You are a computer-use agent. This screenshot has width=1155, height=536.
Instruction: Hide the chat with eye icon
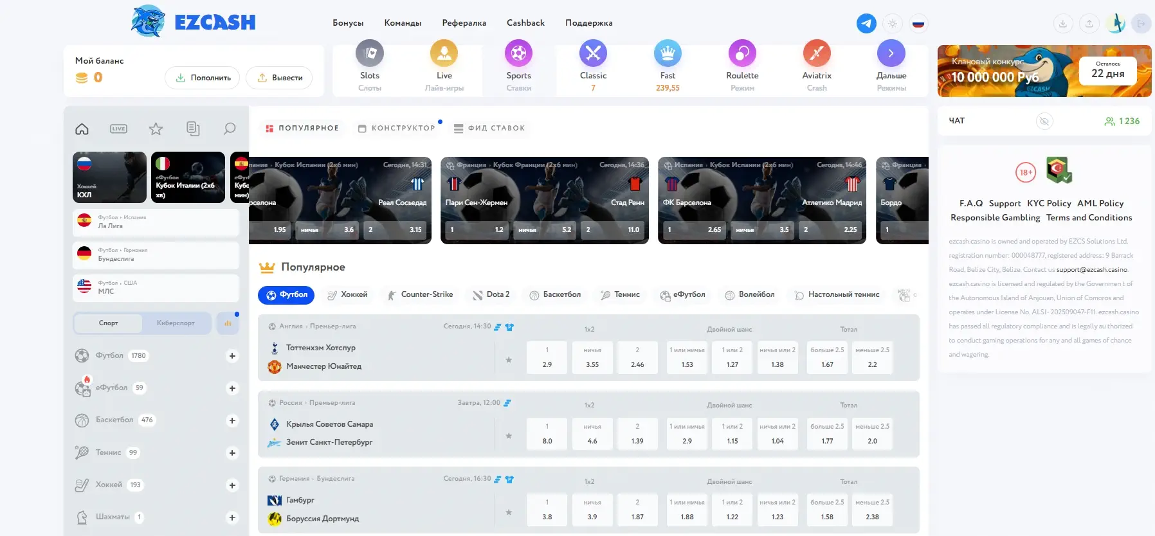[x=1044, y=121]
